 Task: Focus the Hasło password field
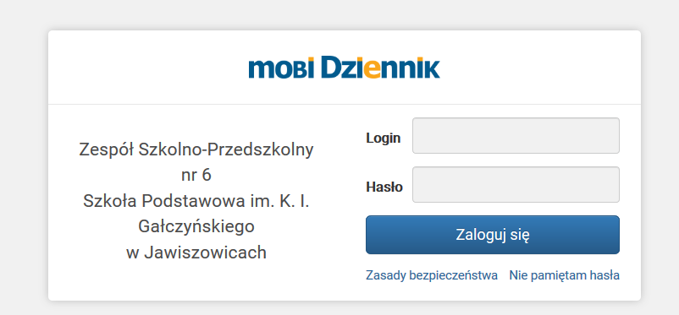coord(516,184)
